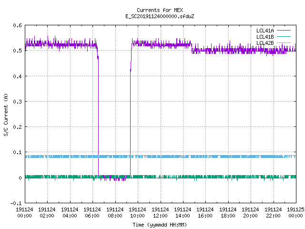Click the LCL41A legend label
305x229 pixels.
click(265, 31)
